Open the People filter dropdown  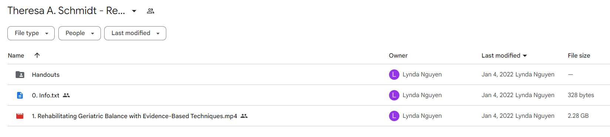(79, 33)
